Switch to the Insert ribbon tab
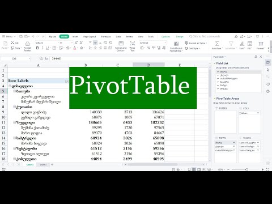Screen dimensions: 272x204 click(x=75, y=37)
